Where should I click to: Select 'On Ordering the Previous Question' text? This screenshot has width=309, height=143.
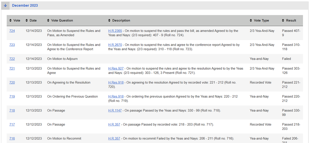pyautogui.click(x=72, y=96)
